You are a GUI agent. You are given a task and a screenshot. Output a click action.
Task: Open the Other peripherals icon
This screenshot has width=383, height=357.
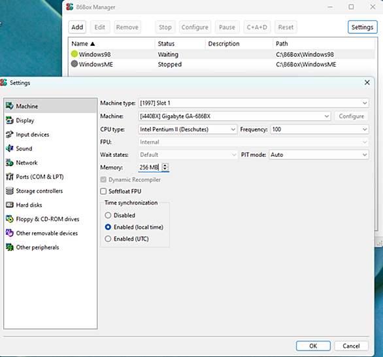[10, 247]
